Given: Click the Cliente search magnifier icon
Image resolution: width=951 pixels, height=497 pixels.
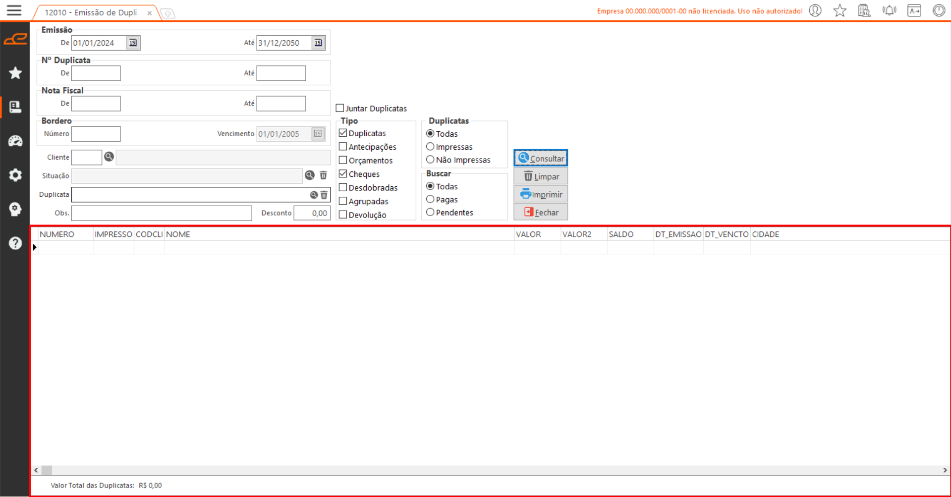Looking at the screenshot, I should click(x=109, y=157).
